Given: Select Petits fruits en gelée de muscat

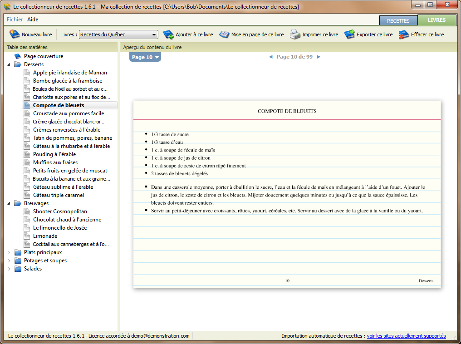Looking at the screenshot, I should [x=70, y=171].
